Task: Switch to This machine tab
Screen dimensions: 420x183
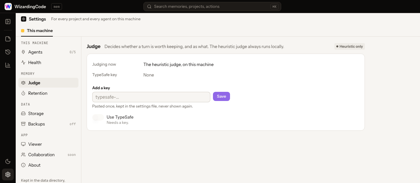Action: coord(37,31)
